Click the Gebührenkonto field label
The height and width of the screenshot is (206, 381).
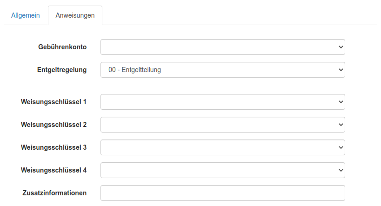(x=62, y=47)
